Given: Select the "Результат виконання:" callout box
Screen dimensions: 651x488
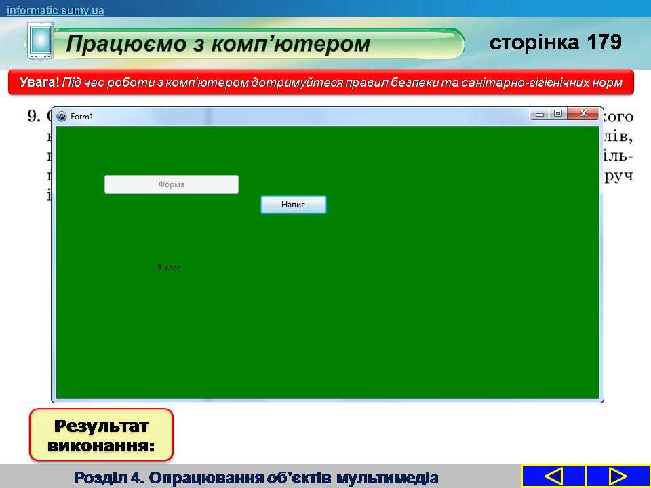Looking at the screenshot, I should (x=102, y=435).
